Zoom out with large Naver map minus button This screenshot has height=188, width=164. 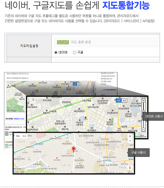click(144, 129)
